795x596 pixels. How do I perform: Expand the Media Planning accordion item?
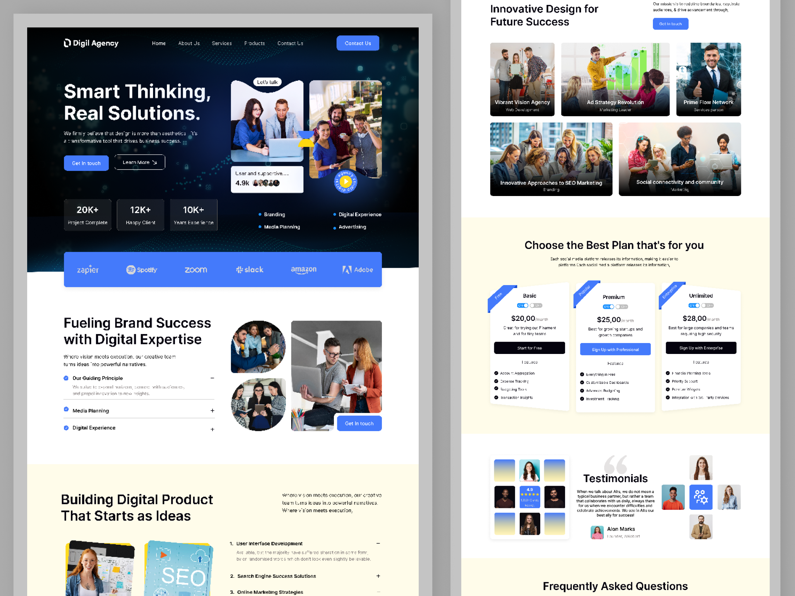point(212,411)
